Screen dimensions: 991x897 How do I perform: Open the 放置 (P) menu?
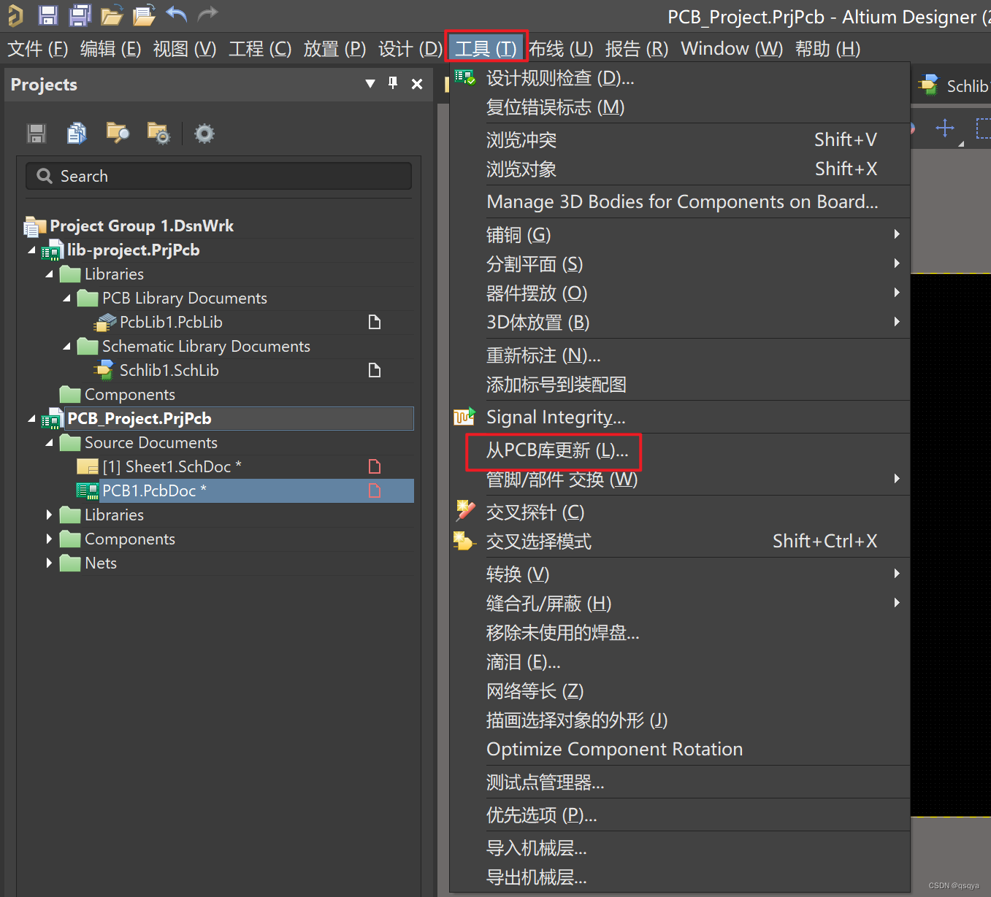334,49
